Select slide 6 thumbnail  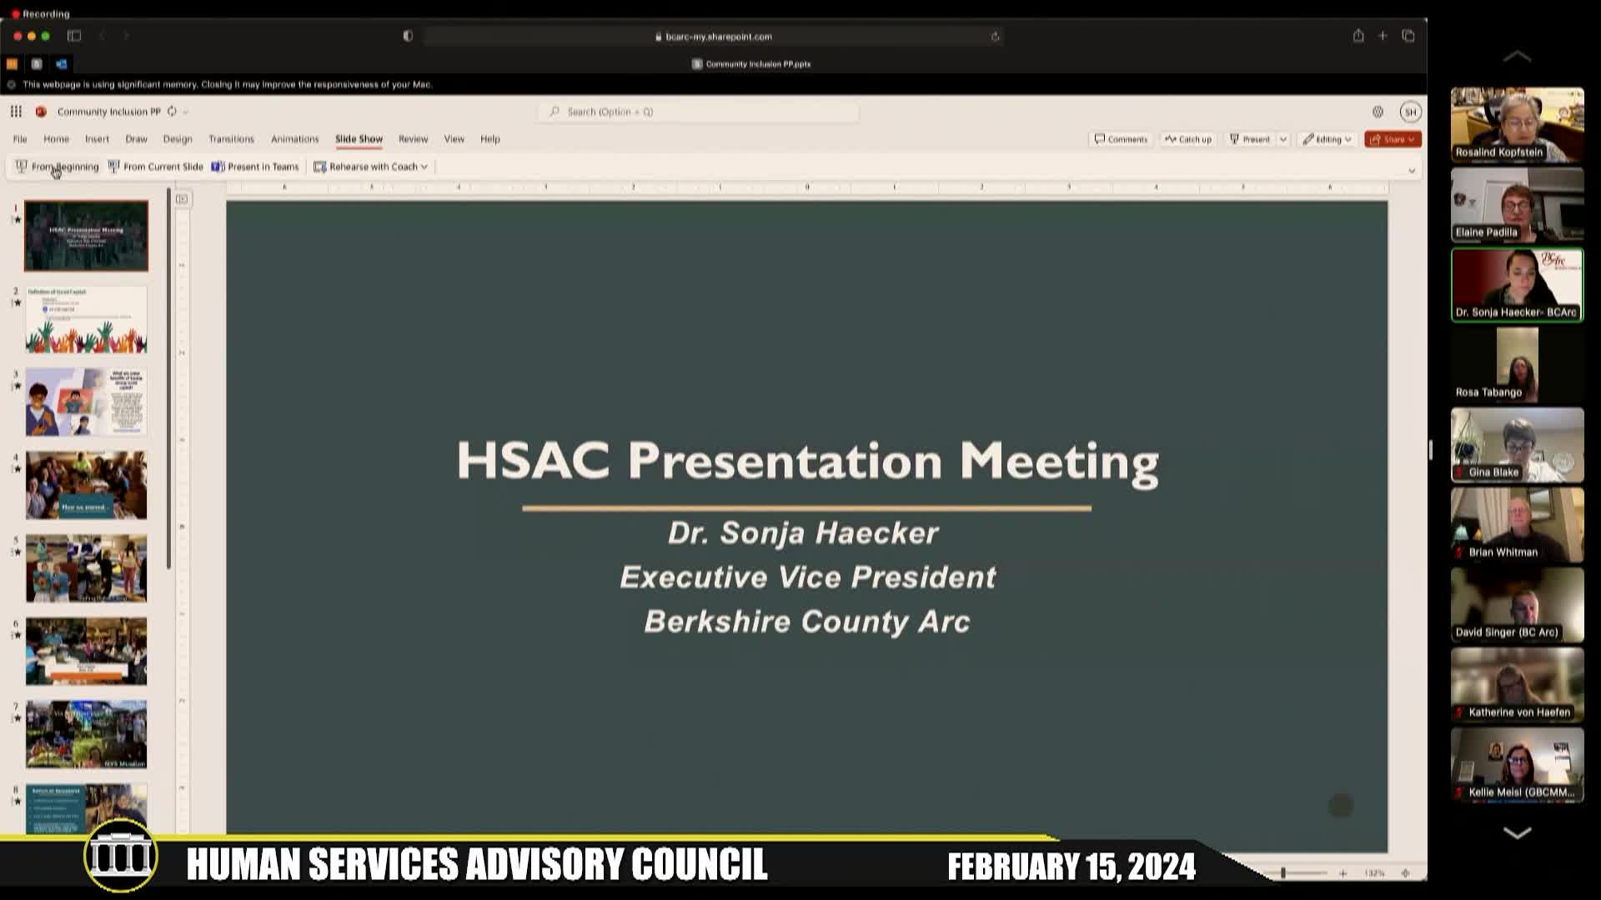[86, 651]
